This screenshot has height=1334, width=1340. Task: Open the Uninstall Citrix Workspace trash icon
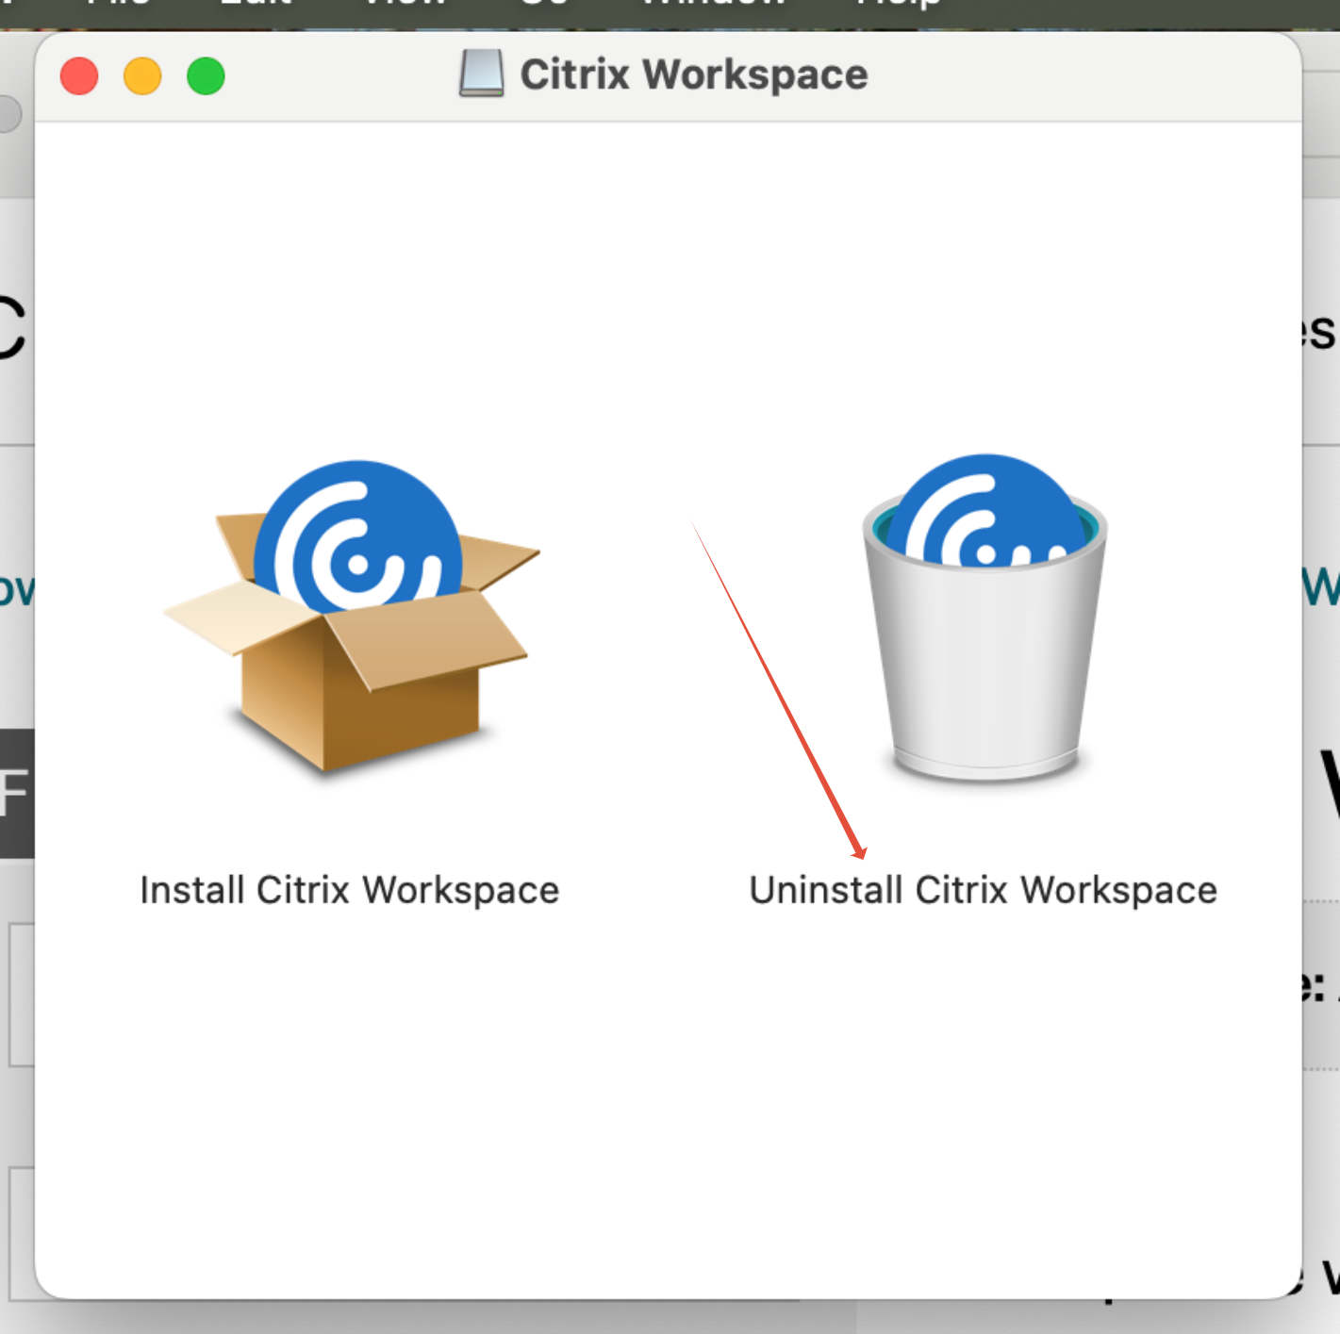984,618
